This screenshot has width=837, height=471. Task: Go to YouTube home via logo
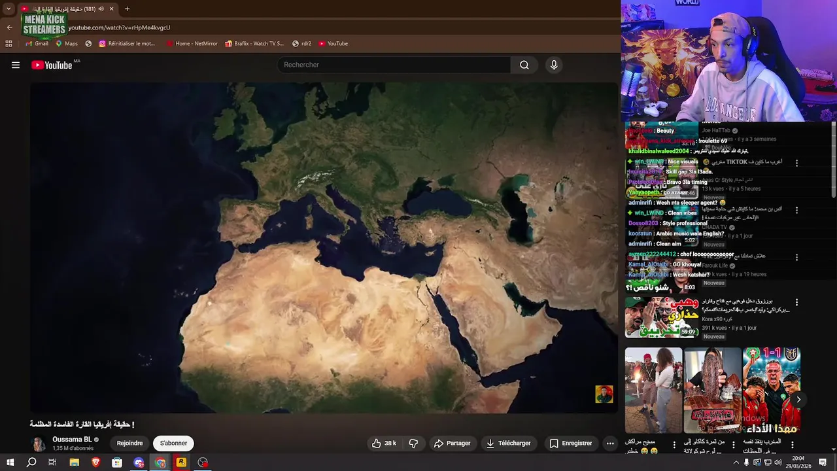coord(52,65)
